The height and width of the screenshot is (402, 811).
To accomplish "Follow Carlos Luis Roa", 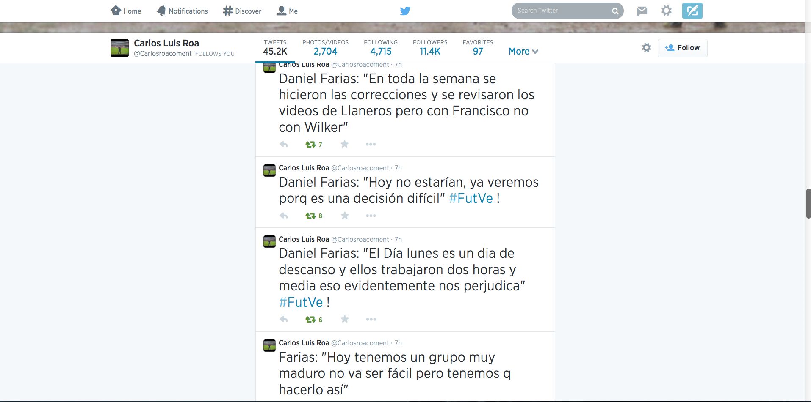I will [682, 48].
